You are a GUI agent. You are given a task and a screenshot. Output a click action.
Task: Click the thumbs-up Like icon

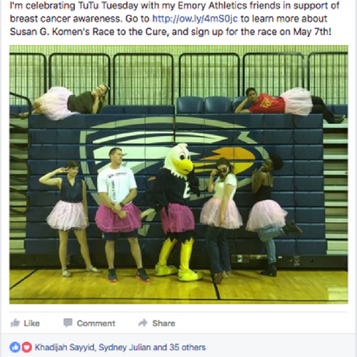(x=15, y=323)
